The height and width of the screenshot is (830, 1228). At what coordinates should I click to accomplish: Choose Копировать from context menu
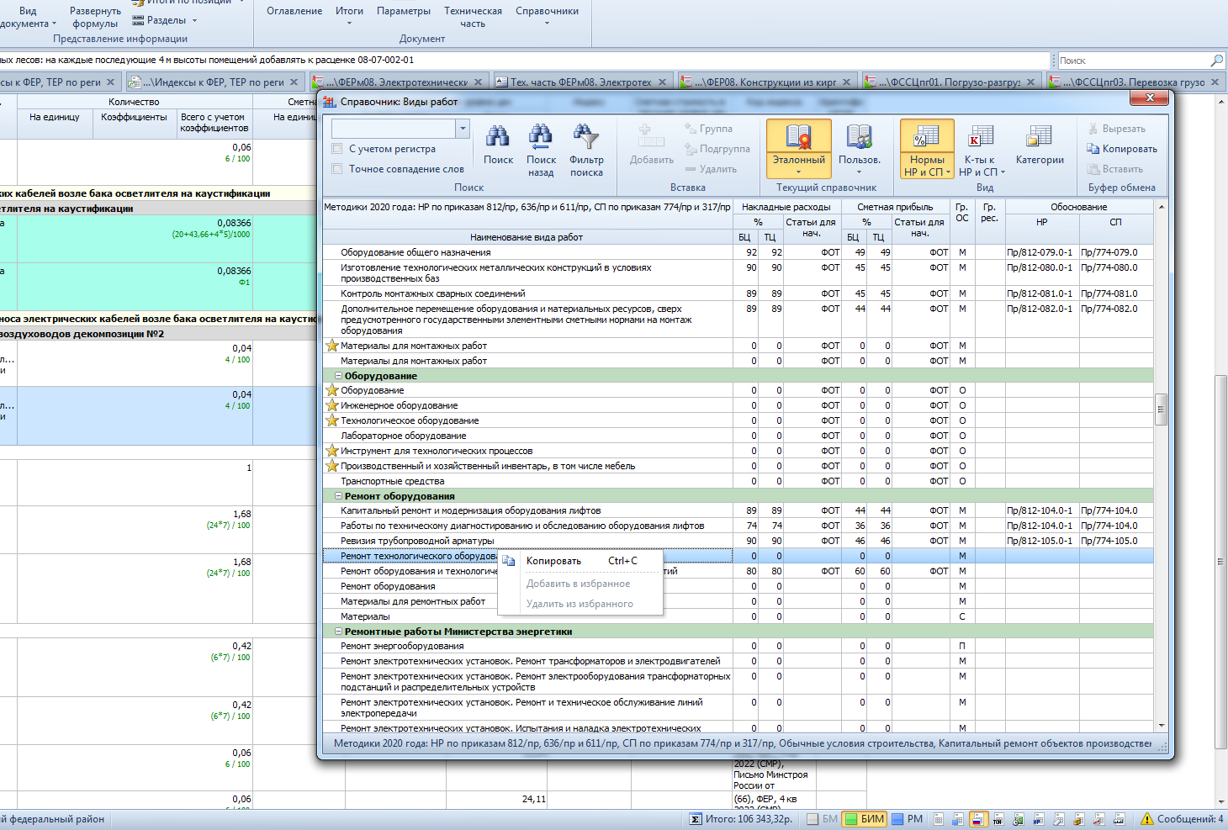pos(553,561)
